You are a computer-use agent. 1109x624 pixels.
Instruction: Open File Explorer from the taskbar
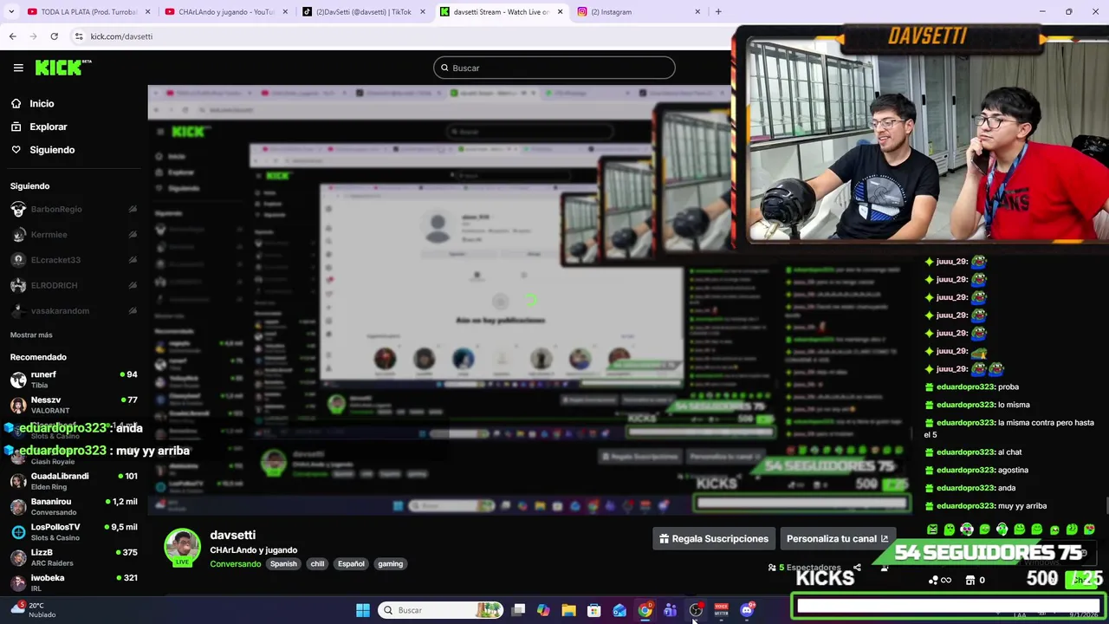(568, 610)
